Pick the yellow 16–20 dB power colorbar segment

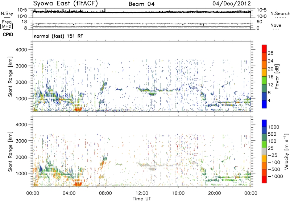coord(264,73)
